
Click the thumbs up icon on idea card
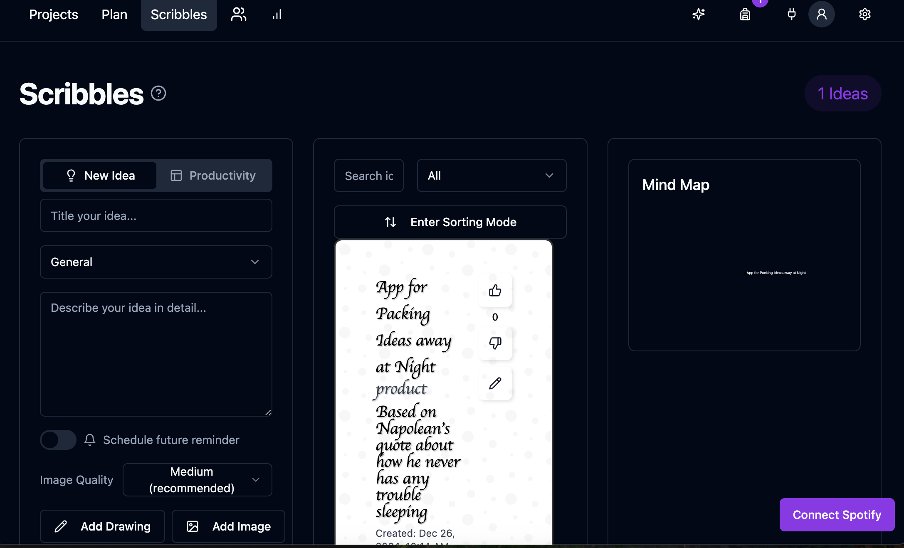tap(495, 290)
